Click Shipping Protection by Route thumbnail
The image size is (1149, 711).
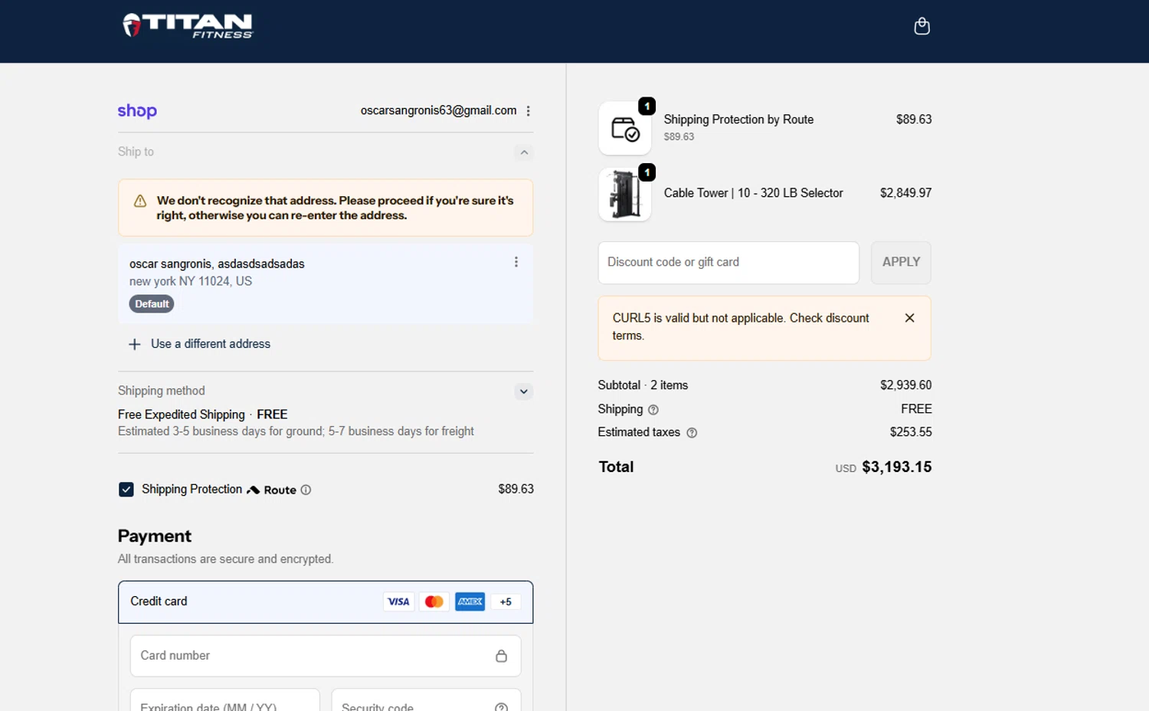(625, 128)
